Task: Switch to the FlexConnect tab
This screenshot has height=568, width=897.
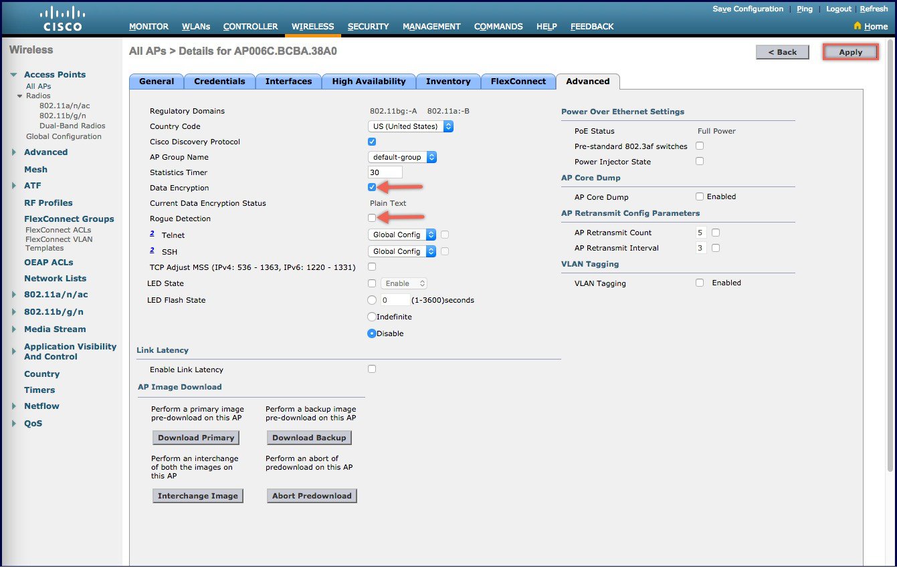Action: pyautogui.click(x=518, y=82)
